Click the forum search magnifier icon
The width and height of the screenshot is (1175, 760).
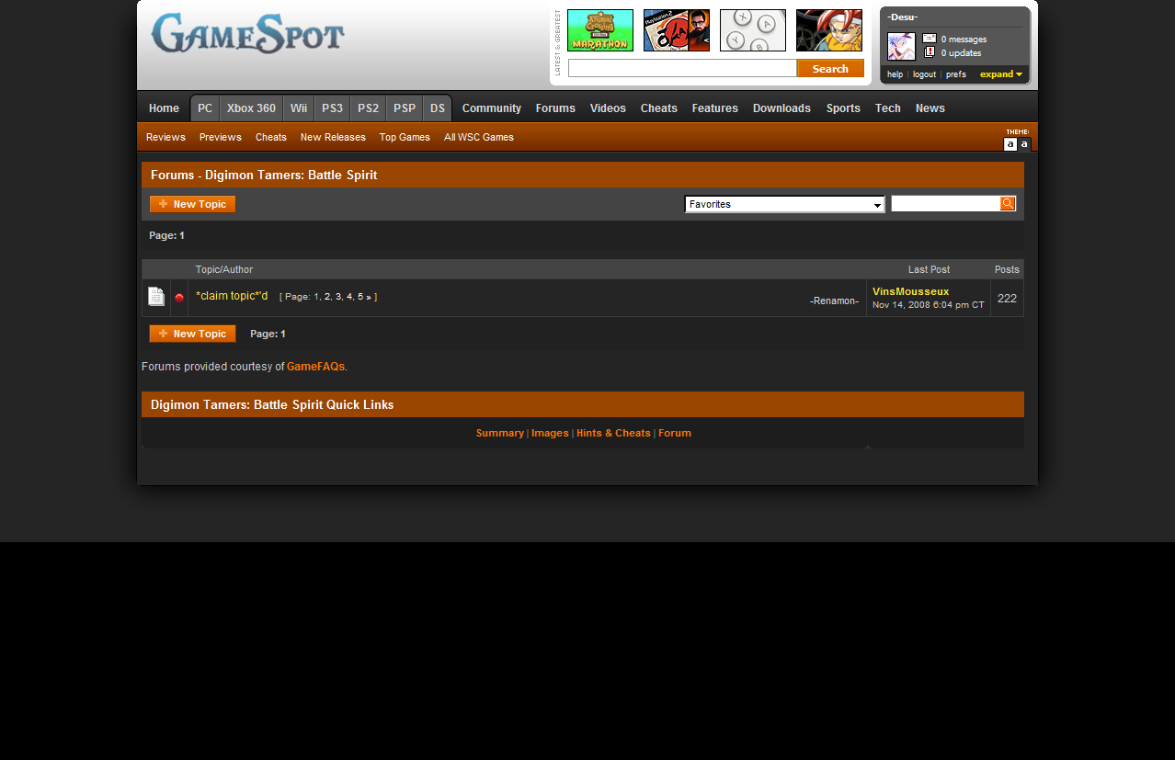pos(1008,203)
